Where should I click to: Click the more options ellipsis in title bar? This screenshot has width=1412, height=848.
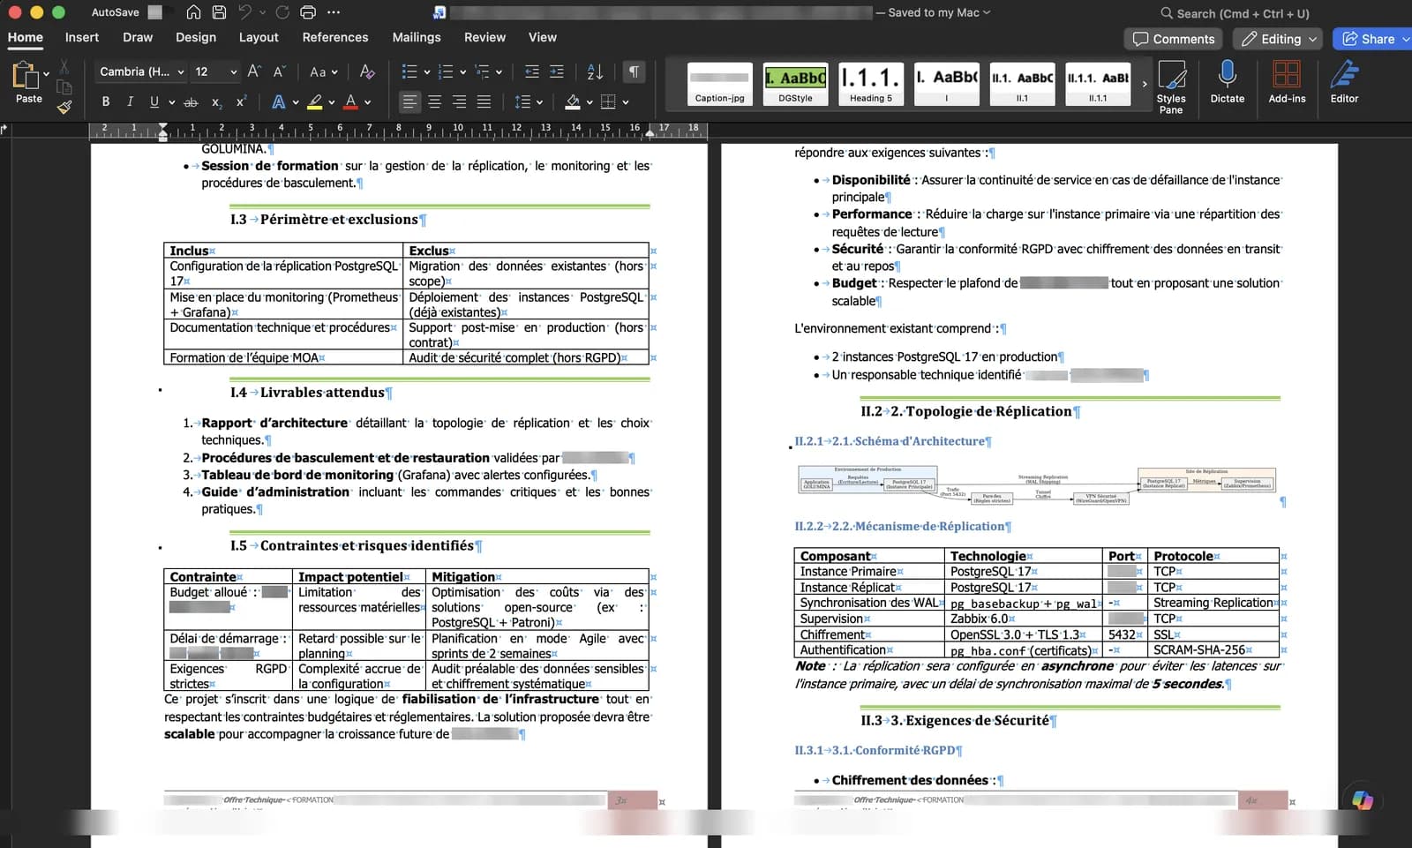334,12
